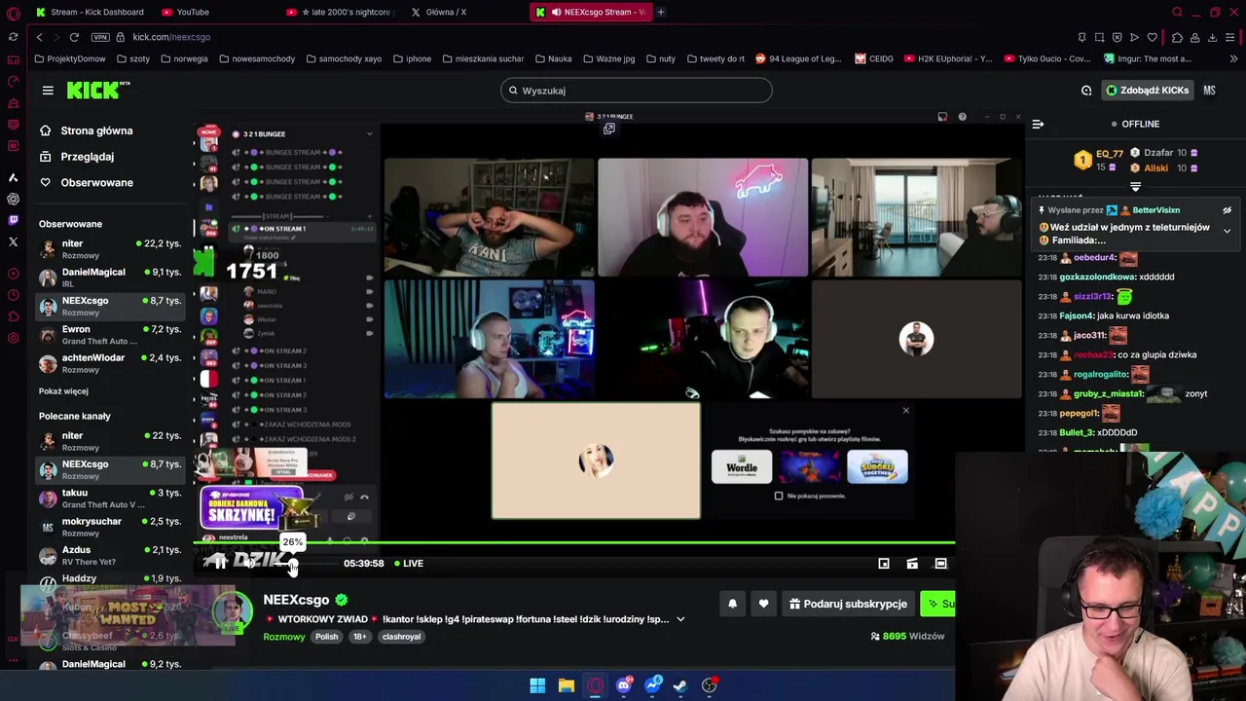Expand the pinned chat message chevron
Image resolution: width=1246 pixels, height=701 pixels.
click(1227, 232)
